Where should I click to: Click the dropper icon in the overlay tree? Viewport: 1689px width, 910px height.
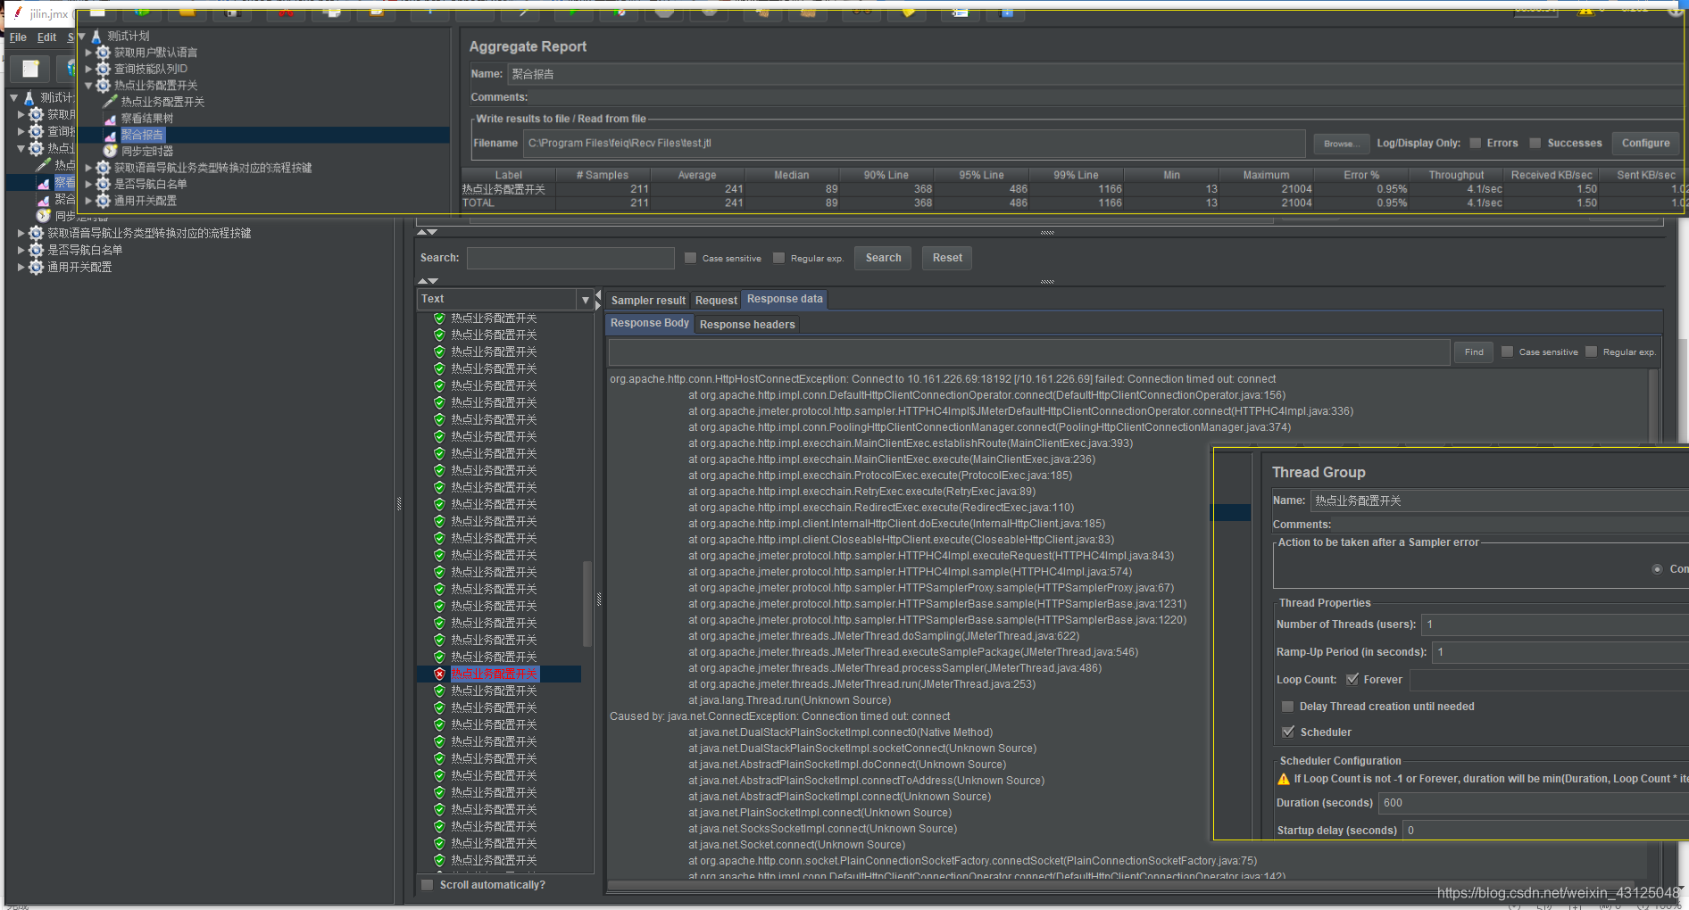click(x=111, y=102)
